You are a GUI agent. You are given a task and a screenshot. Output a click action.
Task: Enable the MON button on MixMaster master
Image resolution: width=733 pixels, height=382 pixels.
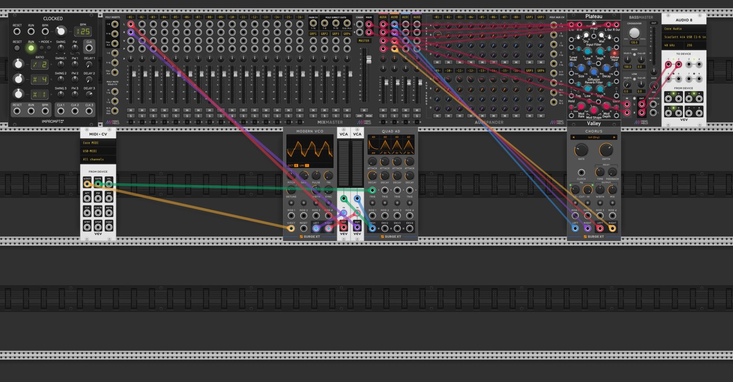pyautogui.click(x=369, y=116)
